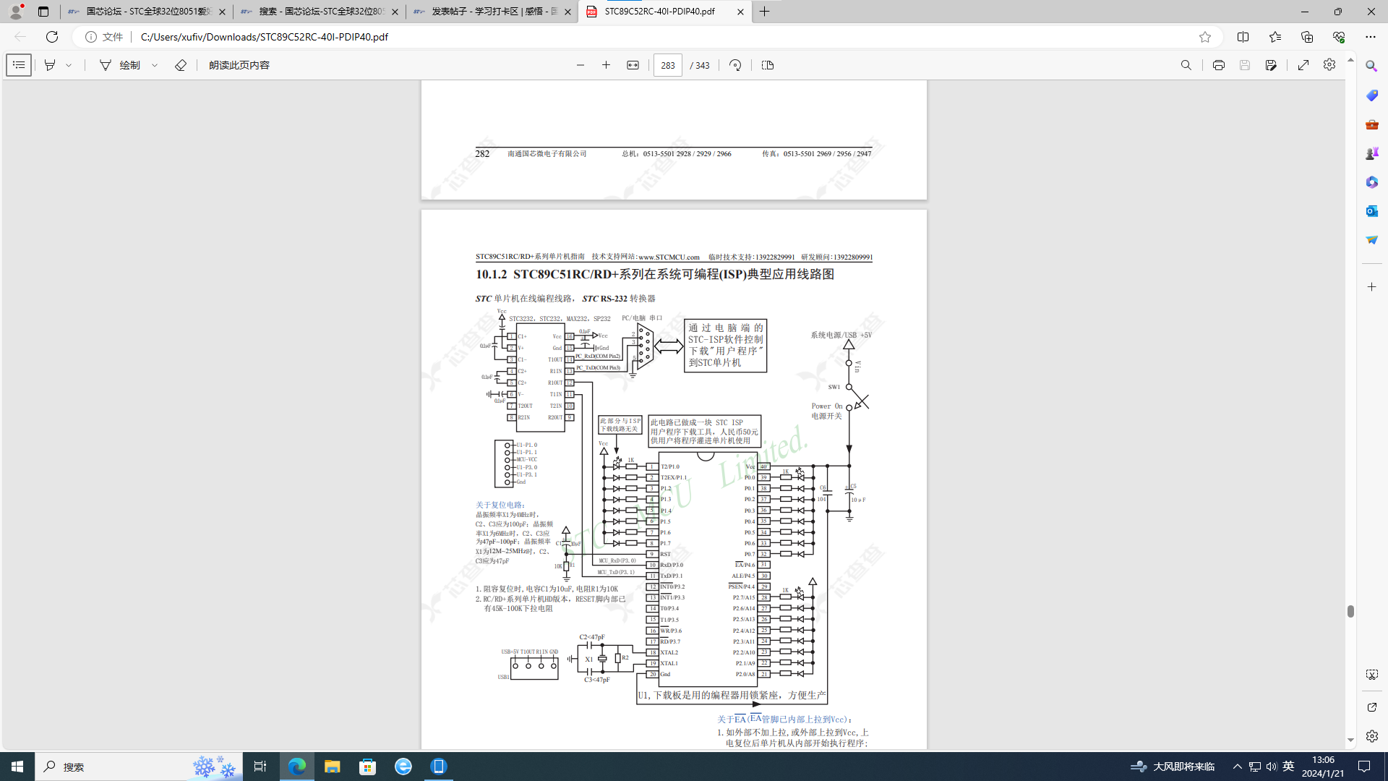Go back to previous page
1388x781 pixels.
20,37
